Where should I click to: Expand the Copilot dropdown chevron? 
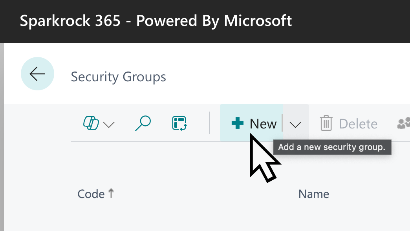click(x=109, y=125)
